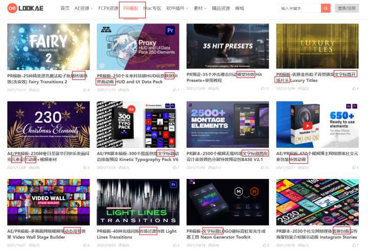
Task: Switch to the Mac专区 section
Action: pos(152,8)
